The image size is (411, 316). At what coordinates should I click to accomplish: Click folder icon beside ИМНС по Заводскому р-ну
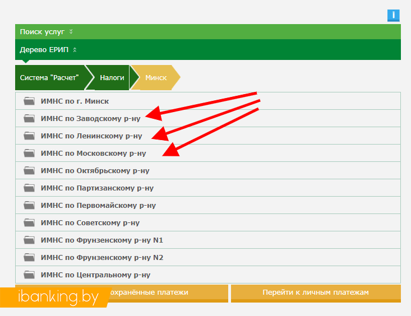pyautogui.click(x=29, y=119)
